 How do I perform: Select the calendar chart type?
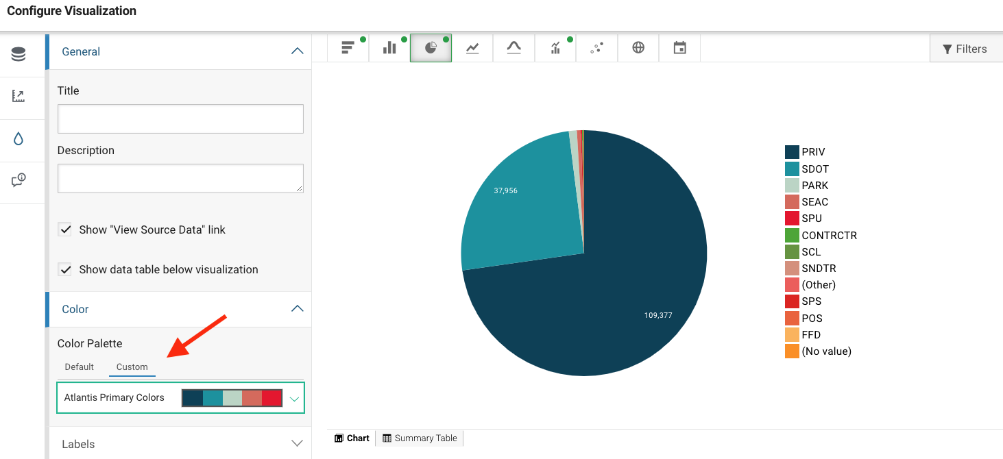coord(679,48)
